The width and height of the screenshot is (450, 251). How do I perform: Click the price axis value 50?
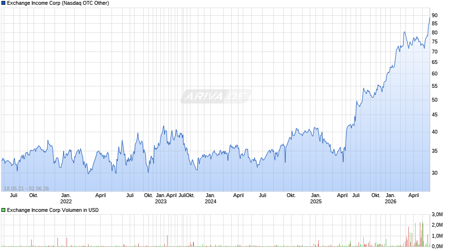click(x=435, y=100)
